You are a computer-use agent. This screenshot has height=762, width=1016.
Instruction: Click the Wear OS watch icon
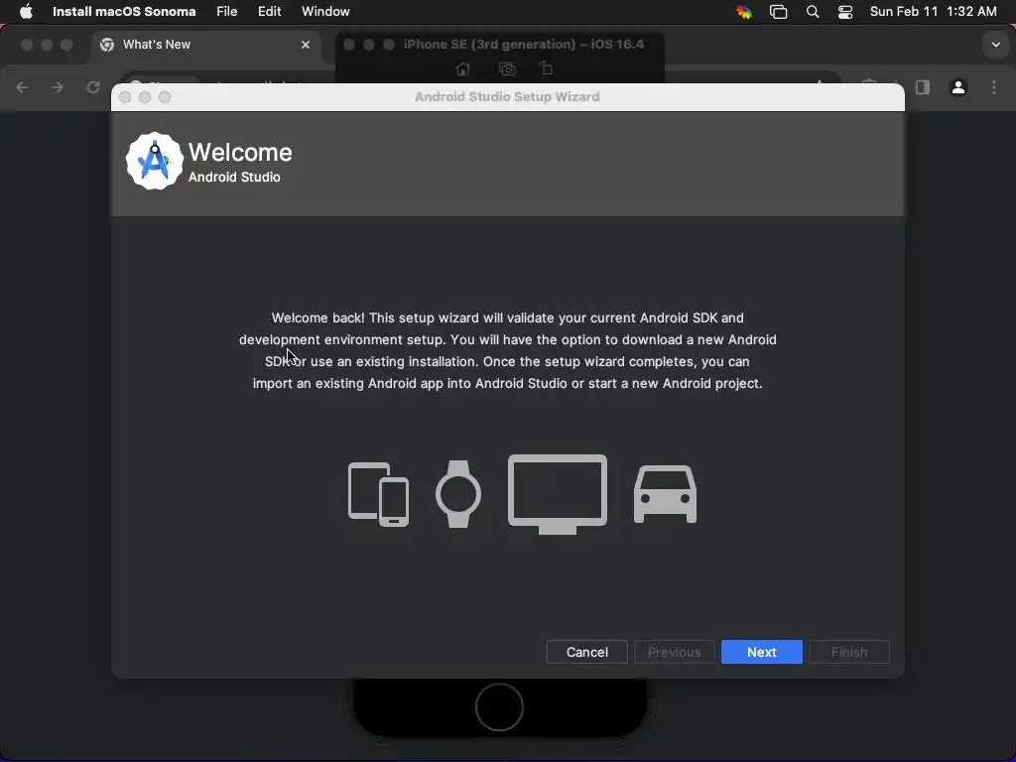pyautogui.click(x=458, y=494)
